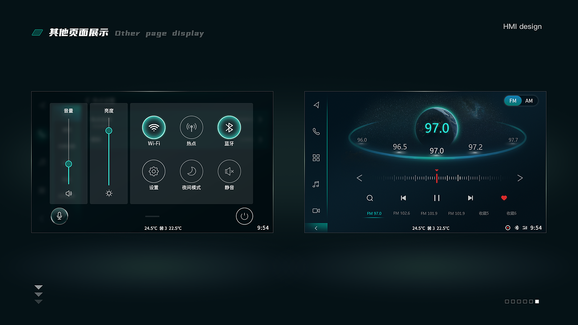The image size is (578, 325).
Task: Turn off 蓝牙 Bluetooth toggle
Action: pyautogui.click(x=229, y=128)
